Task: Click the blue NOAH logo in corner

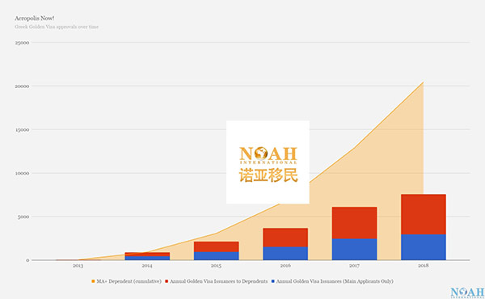Action: [467, 293]
